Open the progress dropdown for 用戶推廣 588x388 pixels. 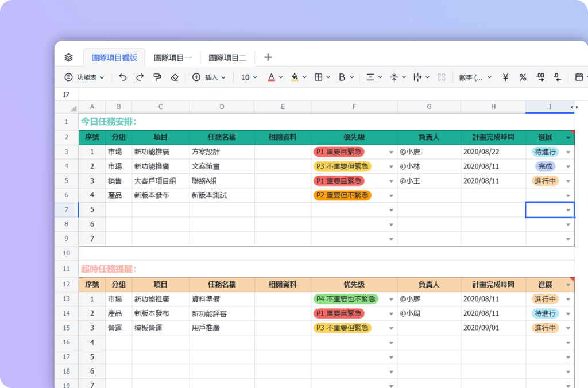click(x=568, y=328)
